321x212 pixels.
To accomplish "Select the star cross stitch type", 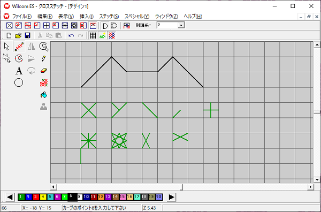I will [x=74, y=25].
